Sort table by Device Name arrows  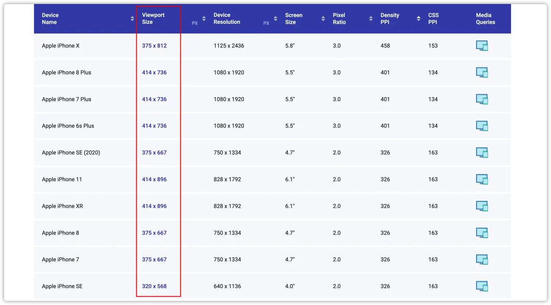coord(132,19)
